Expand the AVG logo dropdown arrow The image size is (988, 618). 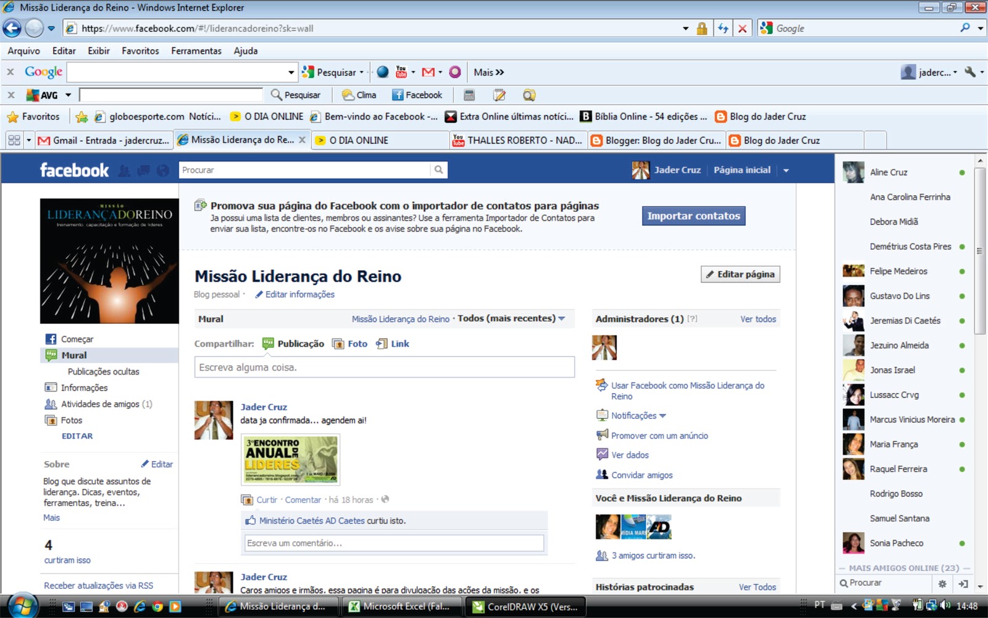click(68, 95)
